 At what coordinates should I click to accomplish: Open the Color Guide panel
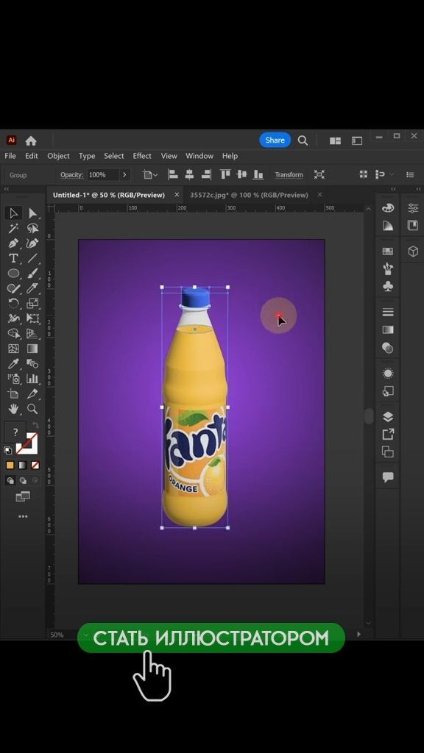coord(387,226)
